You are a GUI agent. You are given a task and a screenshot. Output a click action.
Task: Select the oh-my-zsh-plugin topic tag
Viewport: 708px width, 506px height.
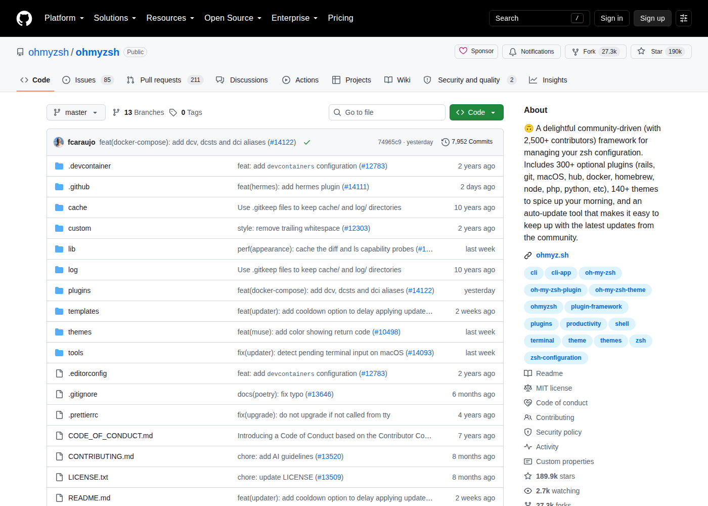pyautogui.click(x=555, y=290)
